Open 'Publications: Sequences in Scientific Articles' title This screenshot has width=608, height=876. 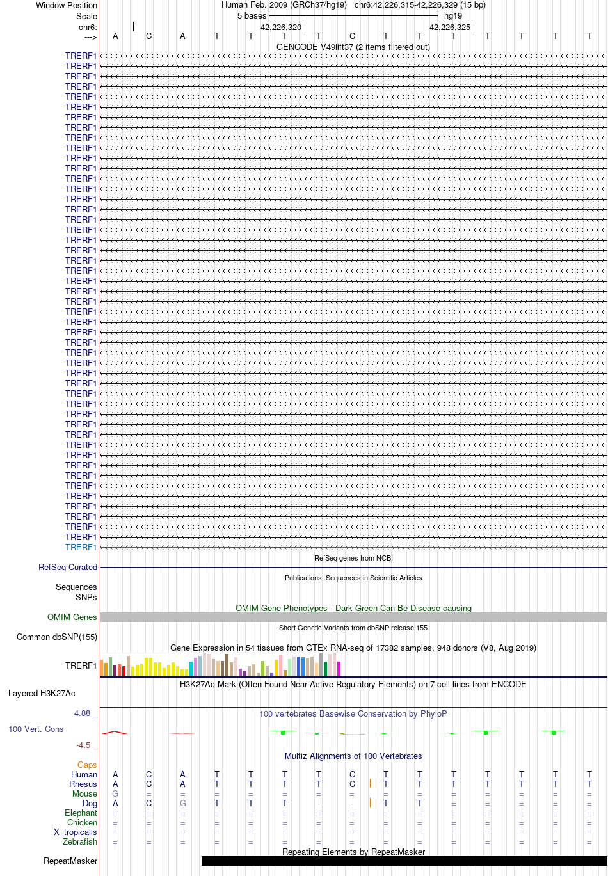[x=353, y=578]
